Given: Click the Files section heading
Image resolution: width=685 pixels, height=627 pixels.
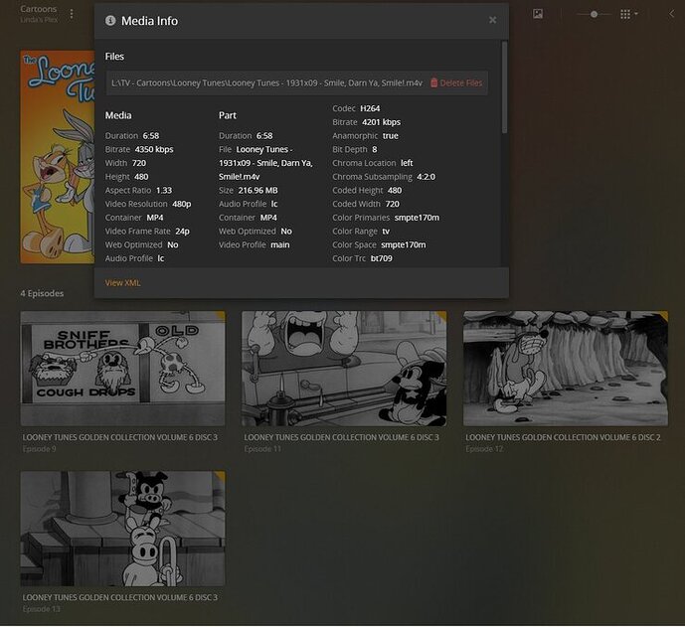Looking at the screenshot, I should (x=114, y=57).
